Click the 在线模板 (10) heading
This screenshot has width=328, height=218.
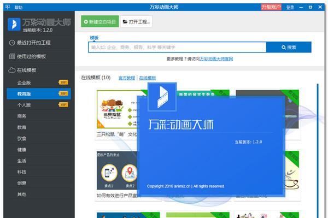[96, 78]
